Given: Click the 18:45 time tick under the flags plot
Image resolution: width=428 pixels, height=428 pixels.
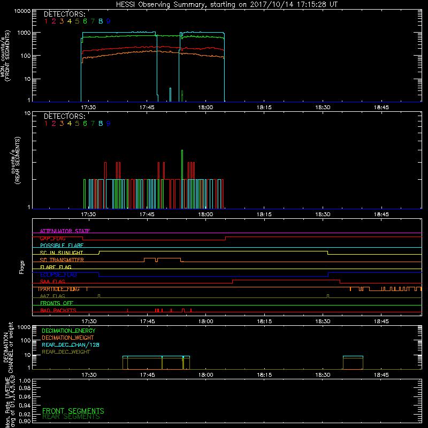Looking at the screenshot, I should tap(381, 322).
